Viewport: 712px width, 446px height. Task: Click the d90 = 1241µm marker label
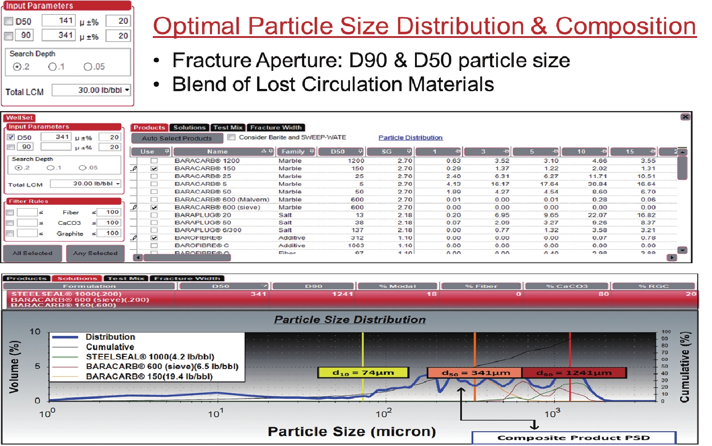pos(574,373)
